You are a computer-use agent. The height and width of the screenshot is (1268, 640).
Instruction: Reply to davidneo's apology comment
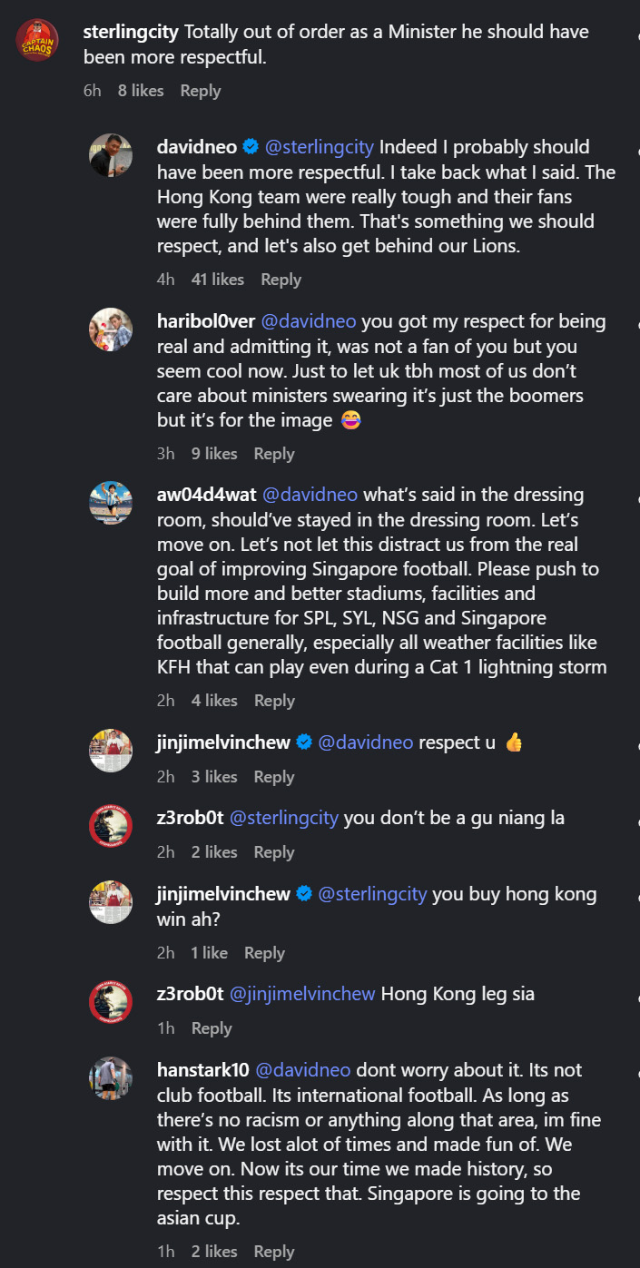click(281, 279)
